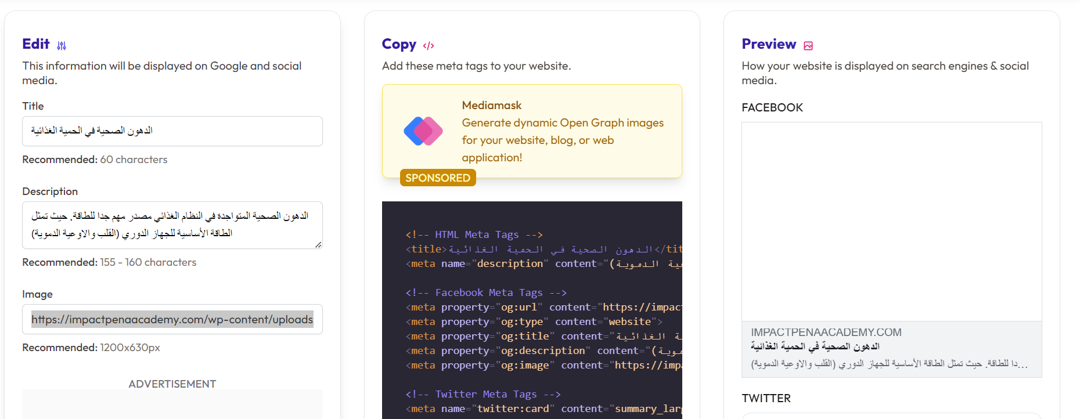Click the Mediamask logo icon
The height and width of the screenshot is (419, 1080).
click(x=423, y=131)
